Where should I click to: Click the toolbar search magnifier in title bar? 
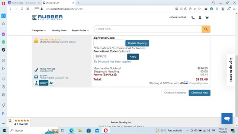coord(213,3)
